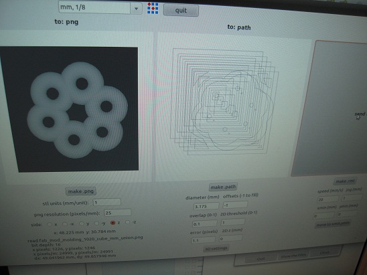The image size is (367, 275).
Task: Open the mm, 1/8 dropdown arrow
Action: coord(136,9)
